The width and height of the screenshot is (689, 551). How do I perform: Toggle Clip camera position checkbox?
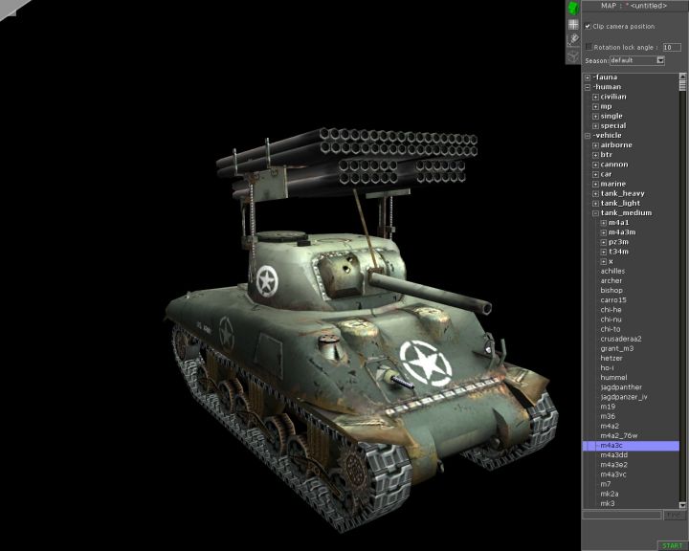(588, 26)
